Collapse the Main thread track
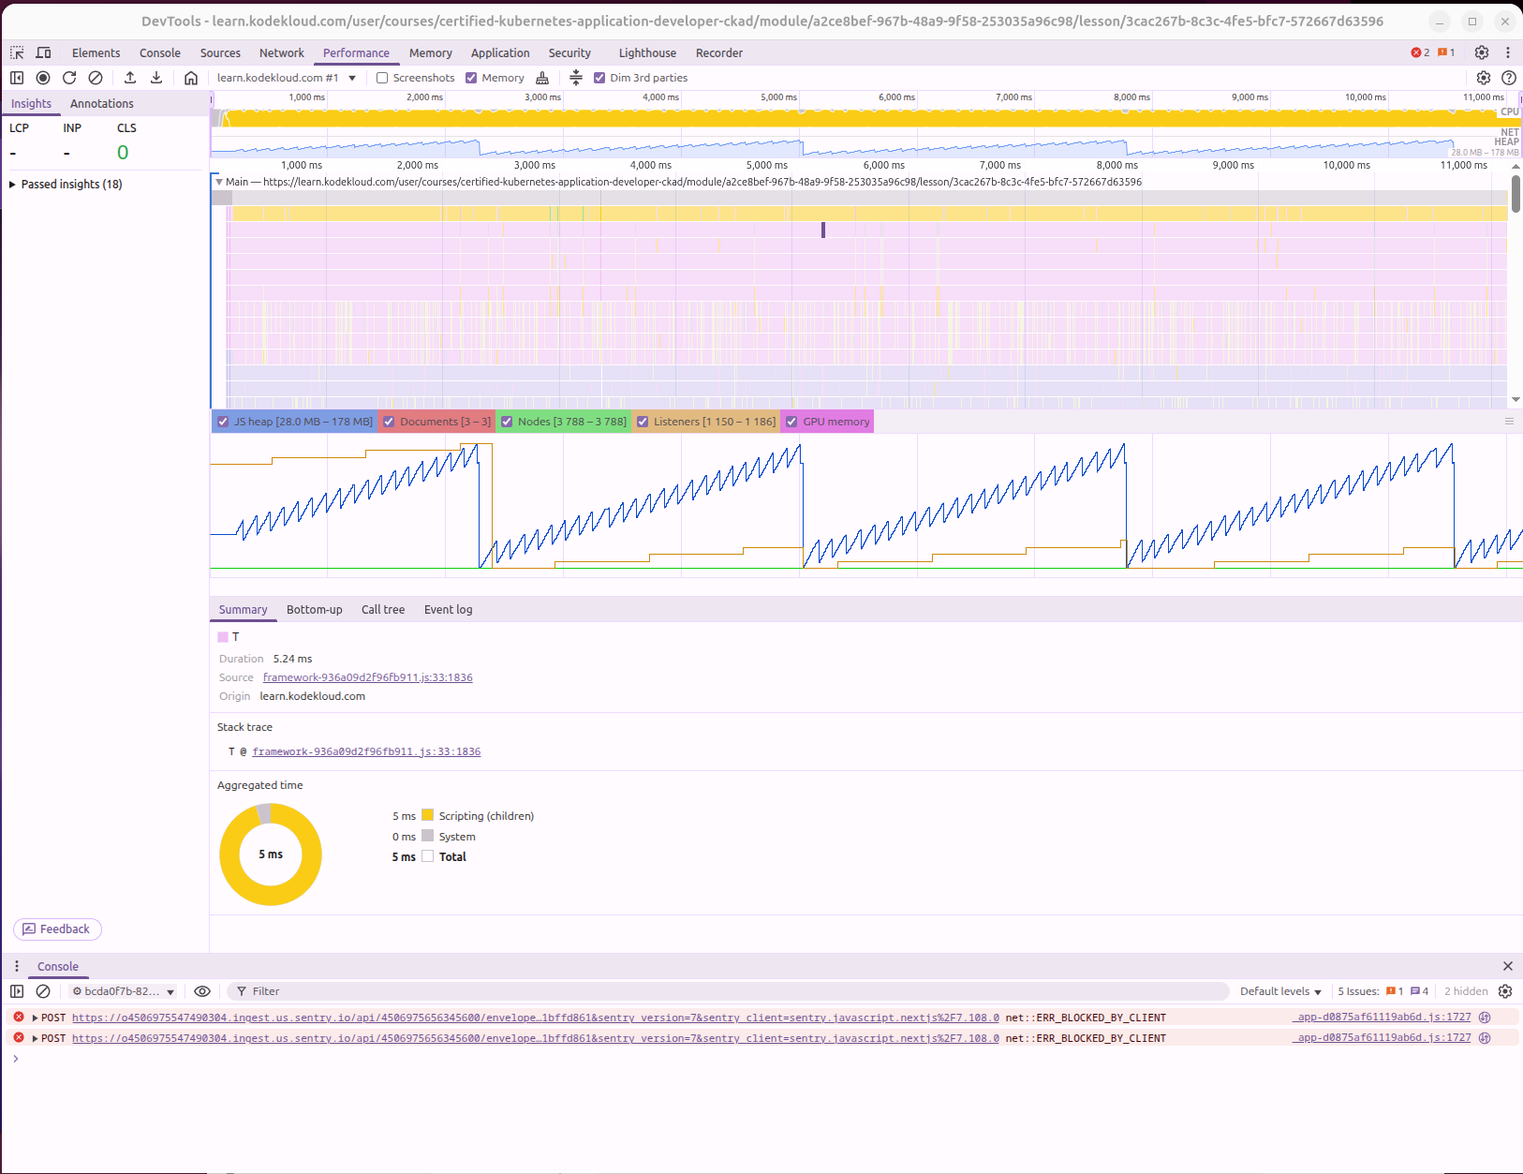1523x1174 pixels. click(x=219, y=182)
